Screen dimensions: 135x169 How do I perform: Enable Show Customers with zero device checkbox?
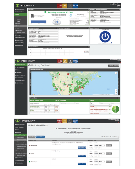[118, 137]
